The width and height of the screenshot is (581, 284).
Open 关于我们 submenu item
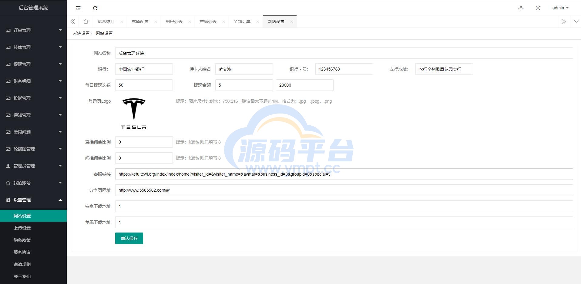coord(33,276)
